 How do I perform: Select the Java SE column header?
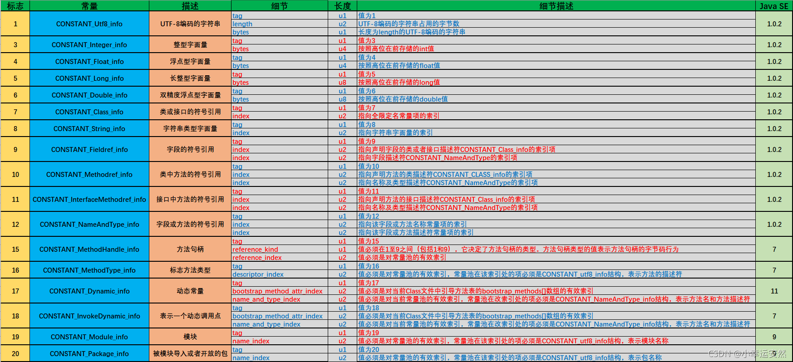(774, 5)
